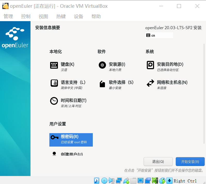The image size is (206, 184).
Task: Select the root password (根密码) item
Action: pos(71,140)
